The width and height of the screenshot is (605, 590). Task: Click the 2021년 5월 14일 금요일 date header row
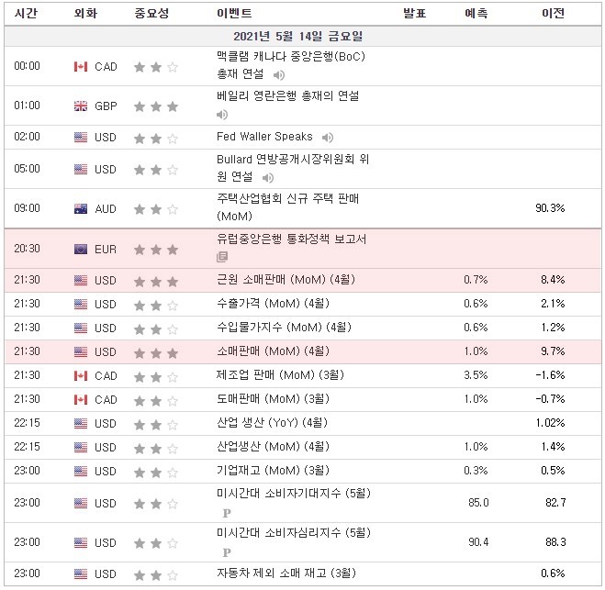click(302, 37)
